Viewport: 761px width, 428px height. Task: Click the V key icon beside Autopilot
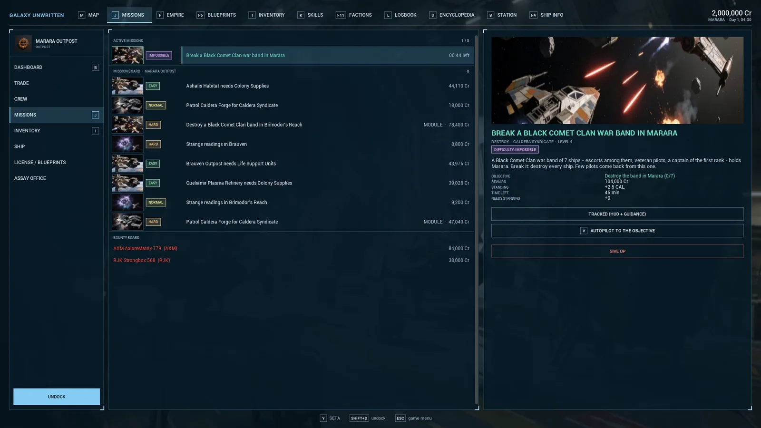pyautogui.click(x=584, y=231)
